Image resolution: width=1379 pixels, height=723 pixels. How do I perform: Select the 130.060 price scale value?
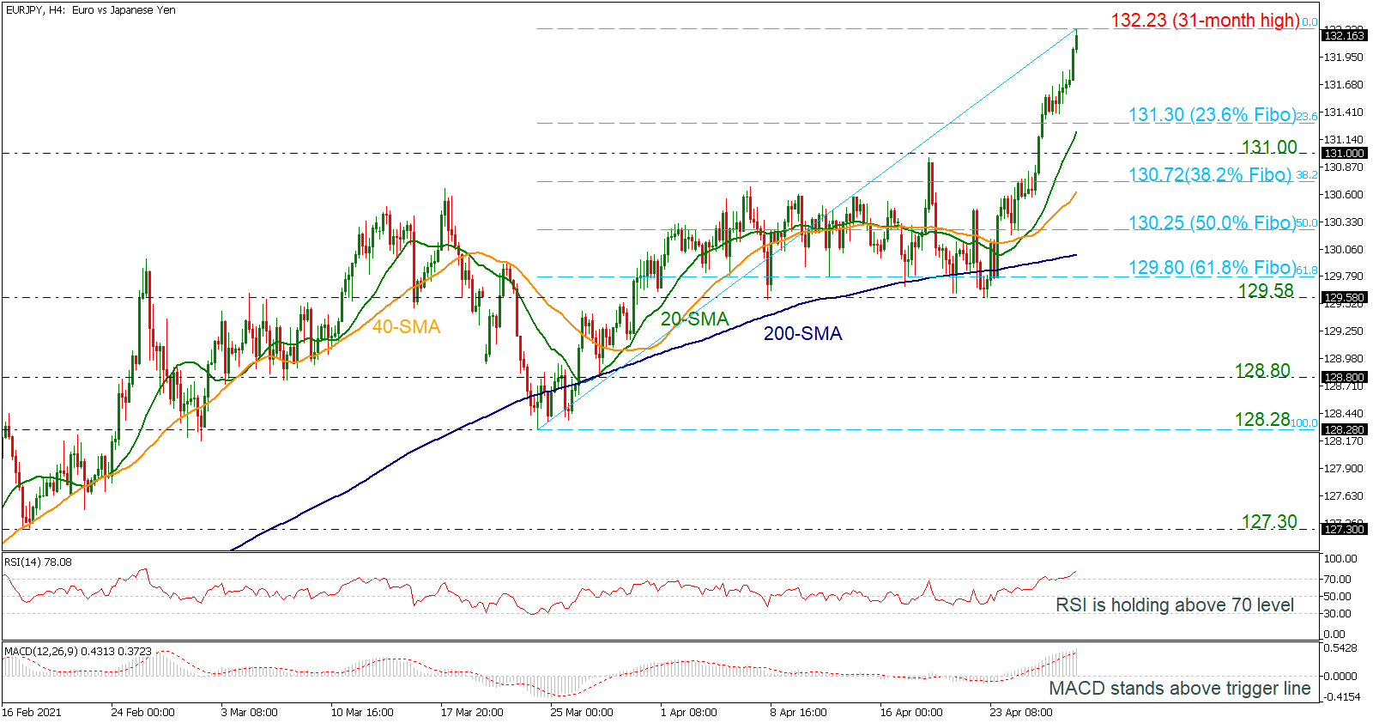1344,250
